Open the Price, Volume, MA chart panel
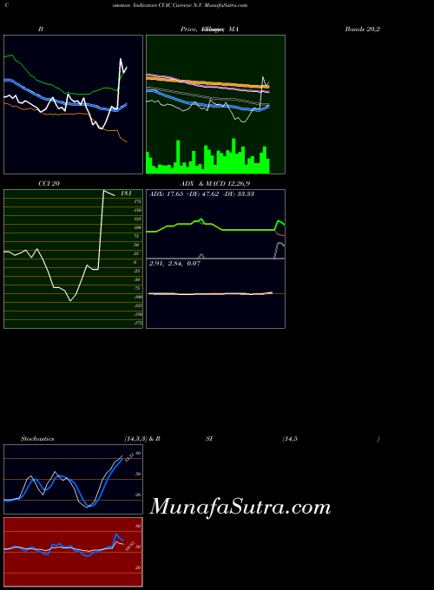This screenshot has height=590, width=434. 215,105
